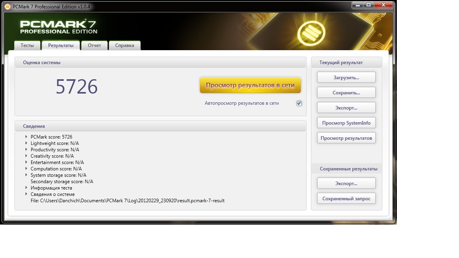Expand the Entertainment score row
The image size is (459, 258).
pyautogui.click(x=26, y=162)
